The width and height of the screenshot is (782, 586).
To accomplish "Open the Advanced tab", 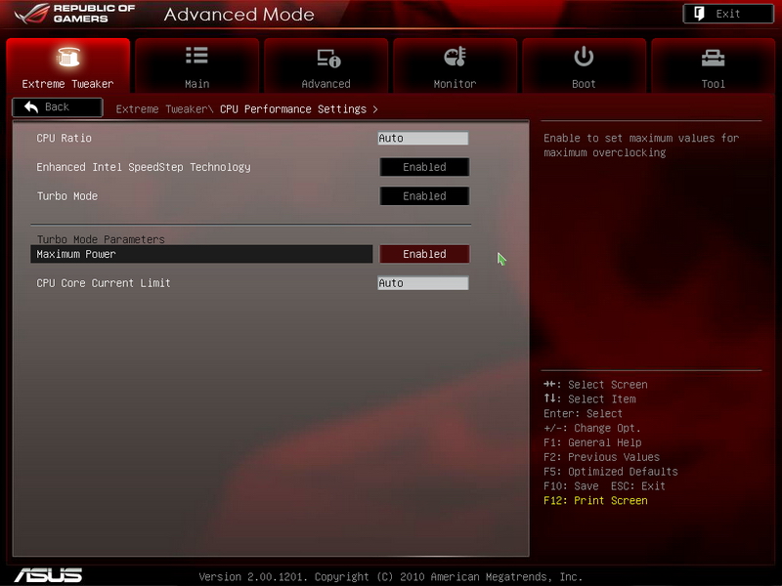I will tap(326, 65).
